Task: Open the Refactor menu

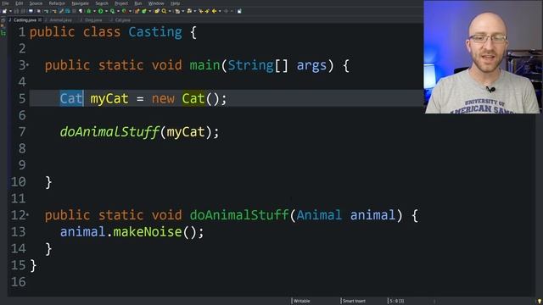Action: [x=57, y=3]
